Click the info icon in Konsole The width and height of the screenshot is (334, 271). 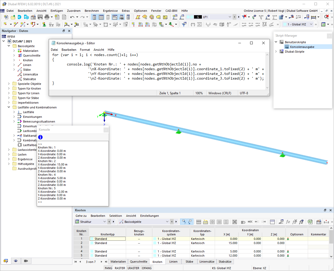pyautogui.click(x=40, y=137)
